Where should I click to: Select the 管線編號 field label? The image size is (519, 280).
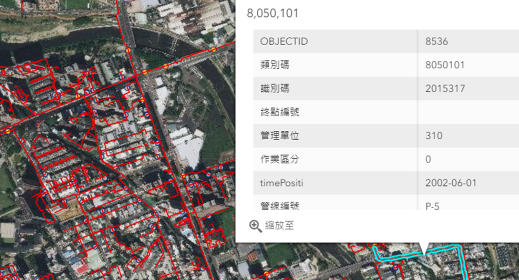point(280,205)
